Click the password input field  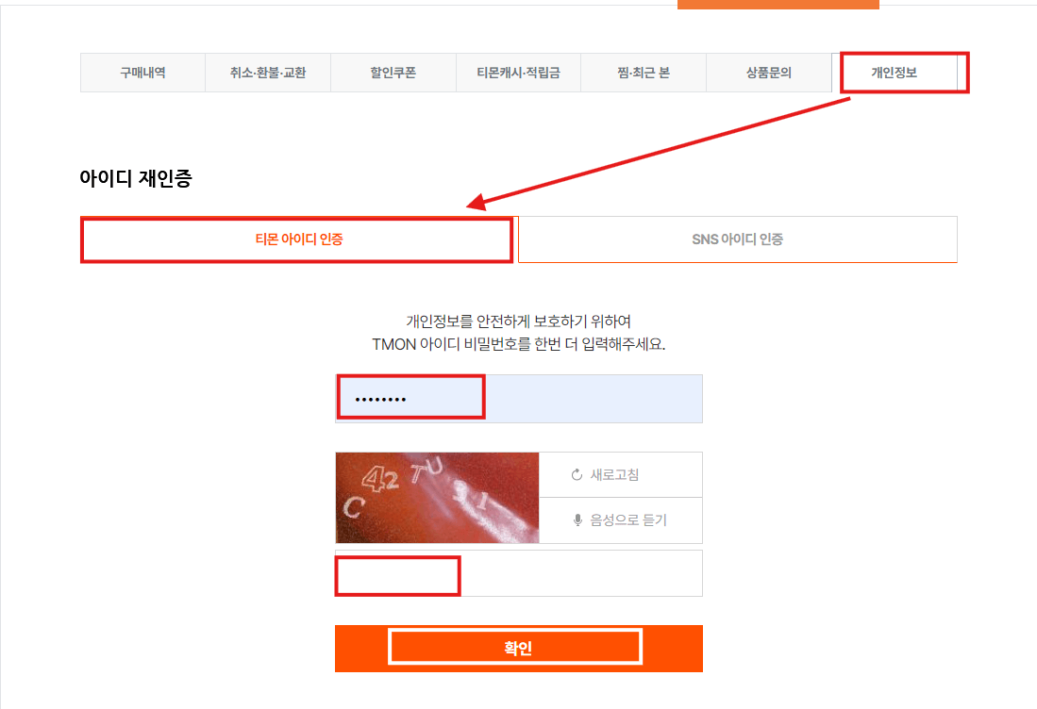click(x=519, y=399)
